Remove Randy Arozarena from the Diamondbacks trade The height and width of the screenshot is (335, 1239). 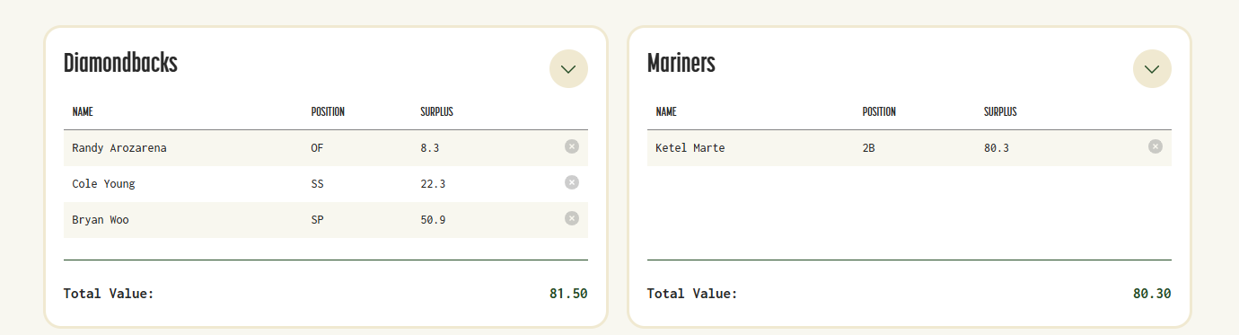coord(572,146)
